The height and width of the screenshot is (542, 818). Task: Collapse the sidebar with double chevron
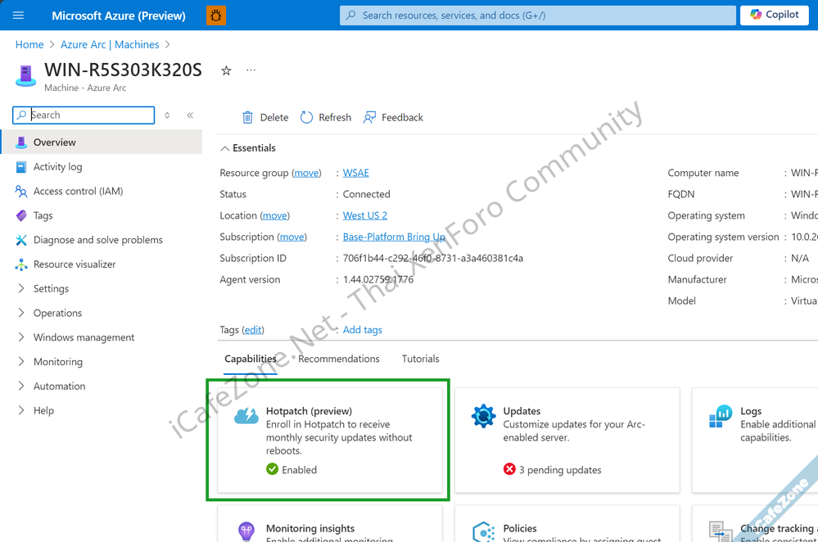click(x=190, y=115)
